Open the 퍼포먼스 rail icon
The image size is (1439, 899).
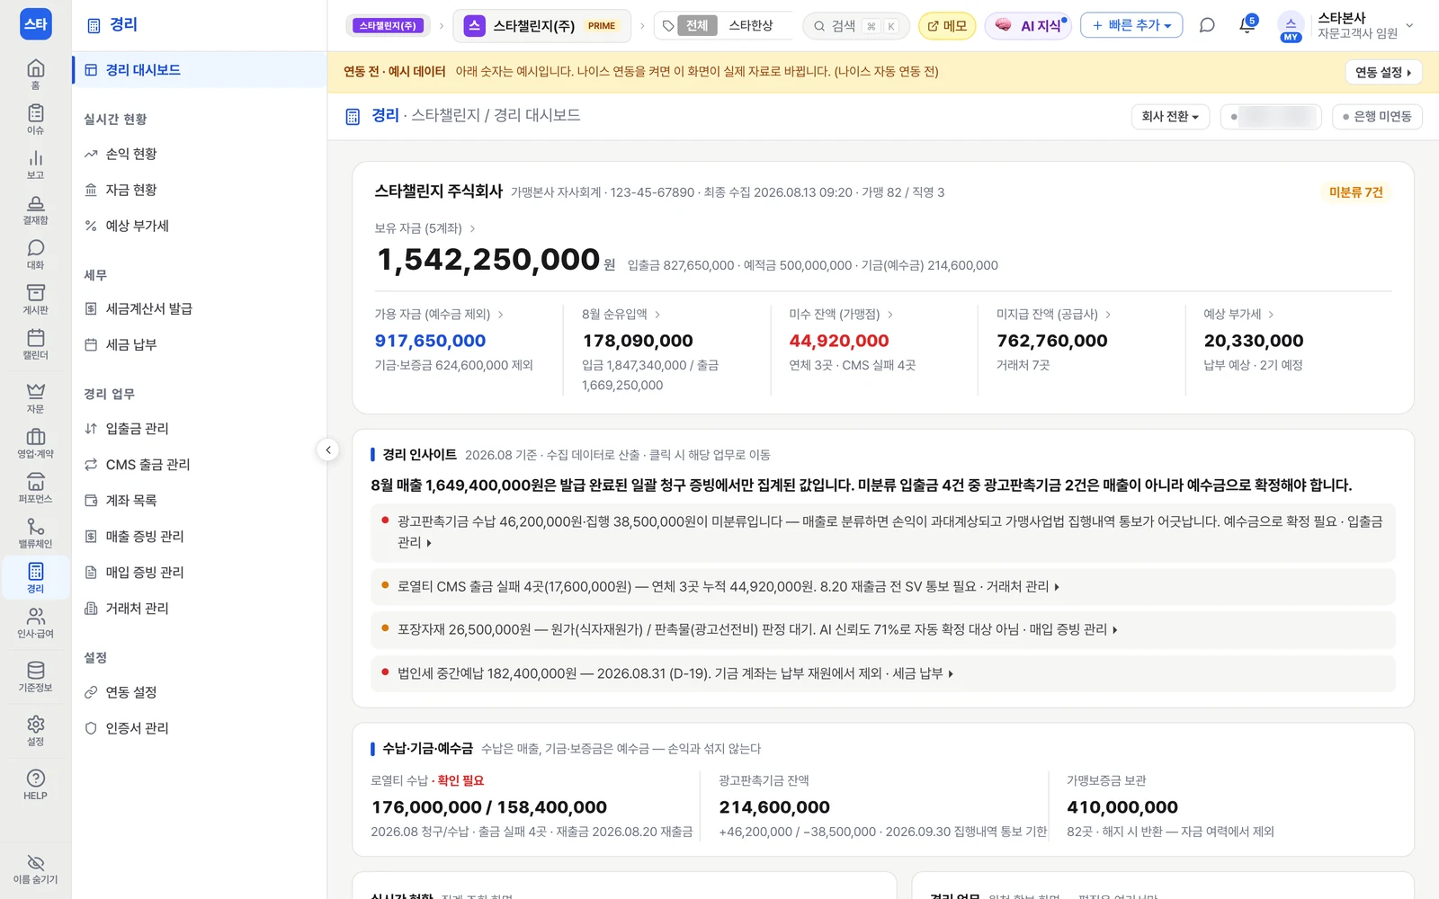coord(35,487)
